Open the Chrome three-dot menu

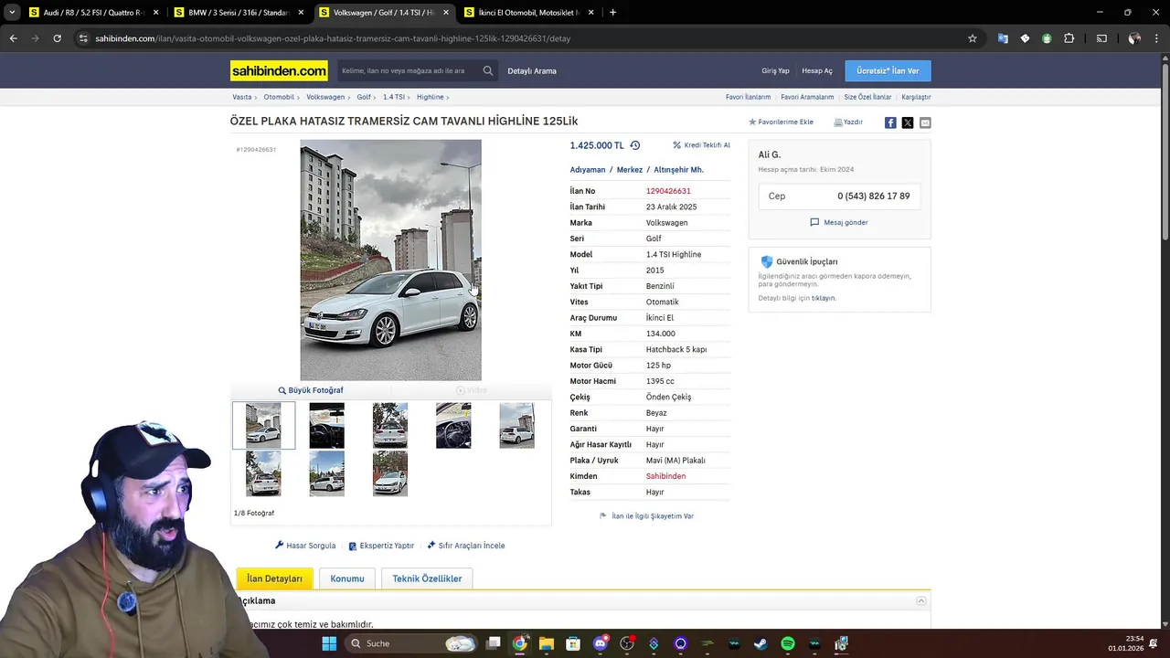tap(1155, 38)
